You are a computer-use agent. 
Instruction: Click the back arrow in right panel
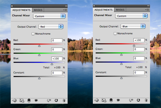(96, 100)
